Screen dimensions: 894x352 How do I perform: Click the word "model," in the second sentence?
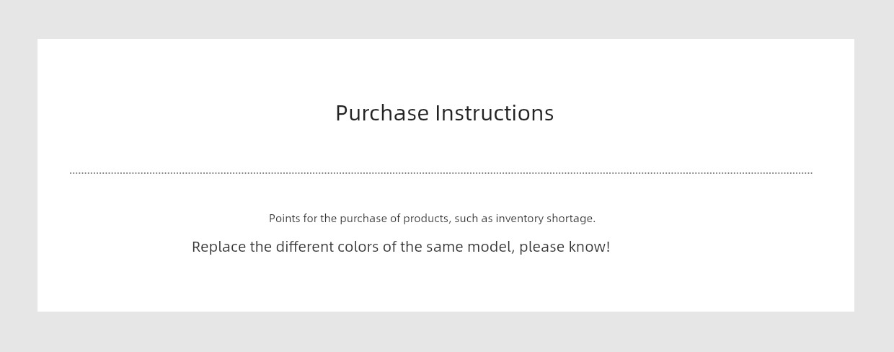point(491,247)
